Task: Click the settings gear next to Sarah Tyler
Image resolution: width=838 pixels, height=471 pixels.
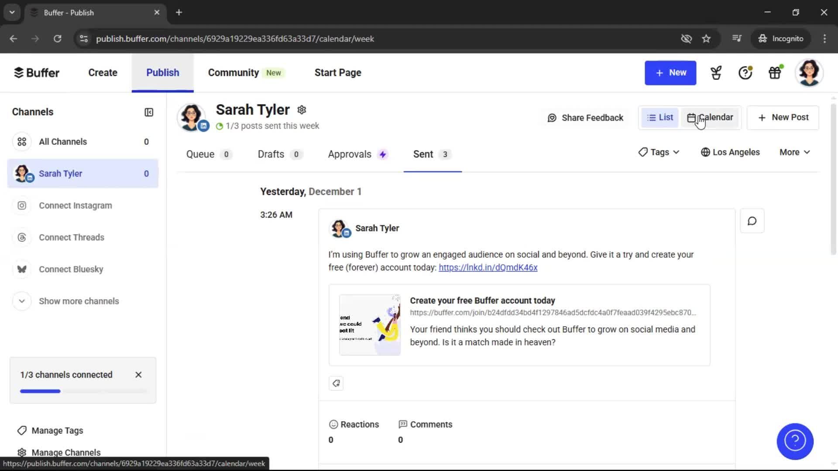Action: coord(302,109)
